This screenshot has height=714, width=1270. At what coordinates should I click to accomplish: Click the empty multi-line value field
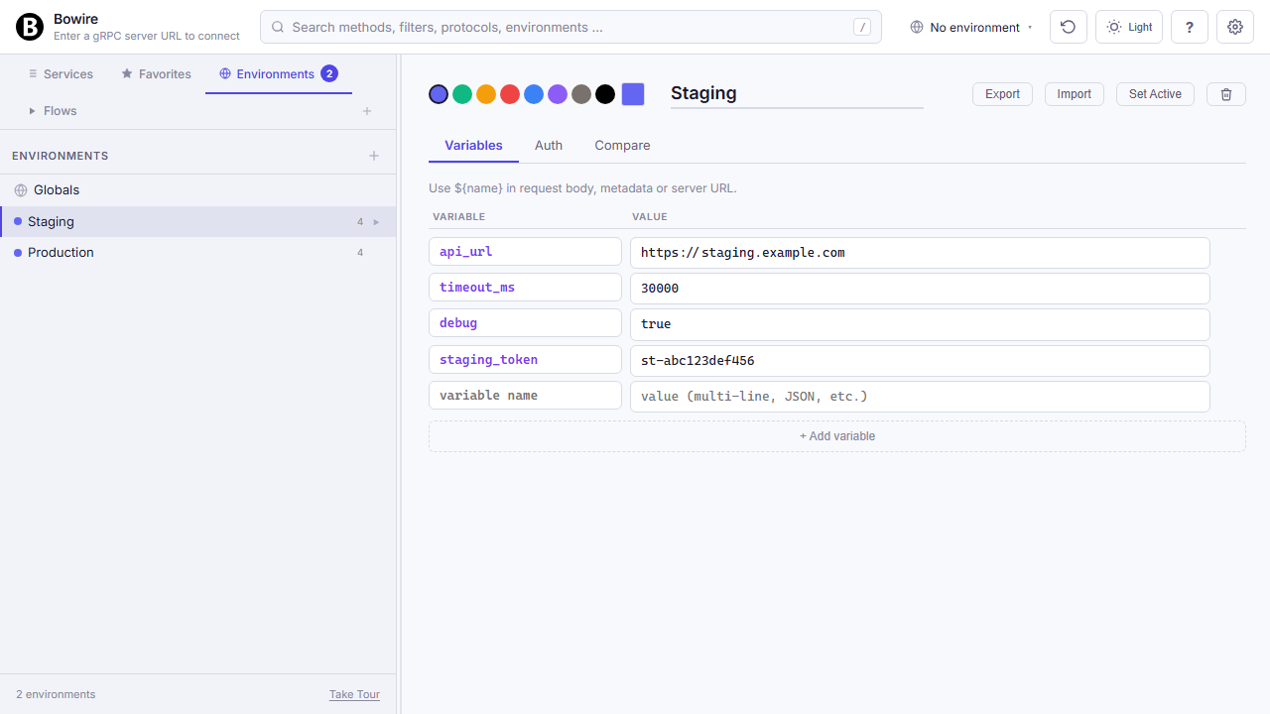920,397
